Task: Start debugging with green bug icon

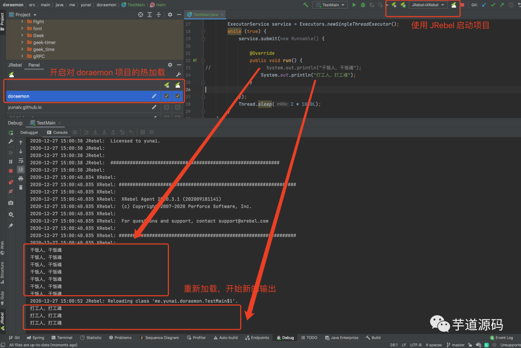Action: (363, 5)
